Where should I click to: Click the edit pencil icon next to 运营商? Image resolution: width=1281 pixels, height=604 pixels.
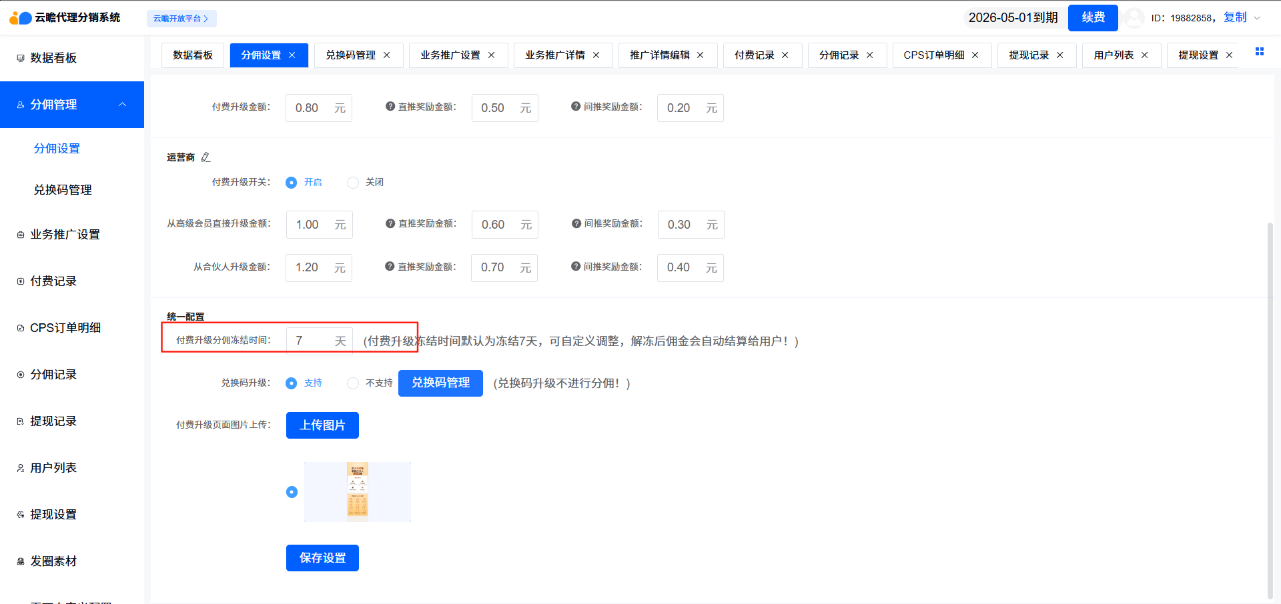click(x=205, y=157)
